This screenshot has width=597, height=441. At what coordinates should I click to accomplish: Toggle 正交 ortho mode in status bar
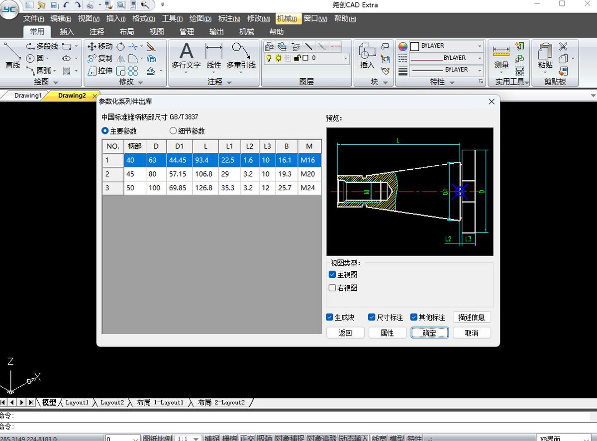coord(247,438)
